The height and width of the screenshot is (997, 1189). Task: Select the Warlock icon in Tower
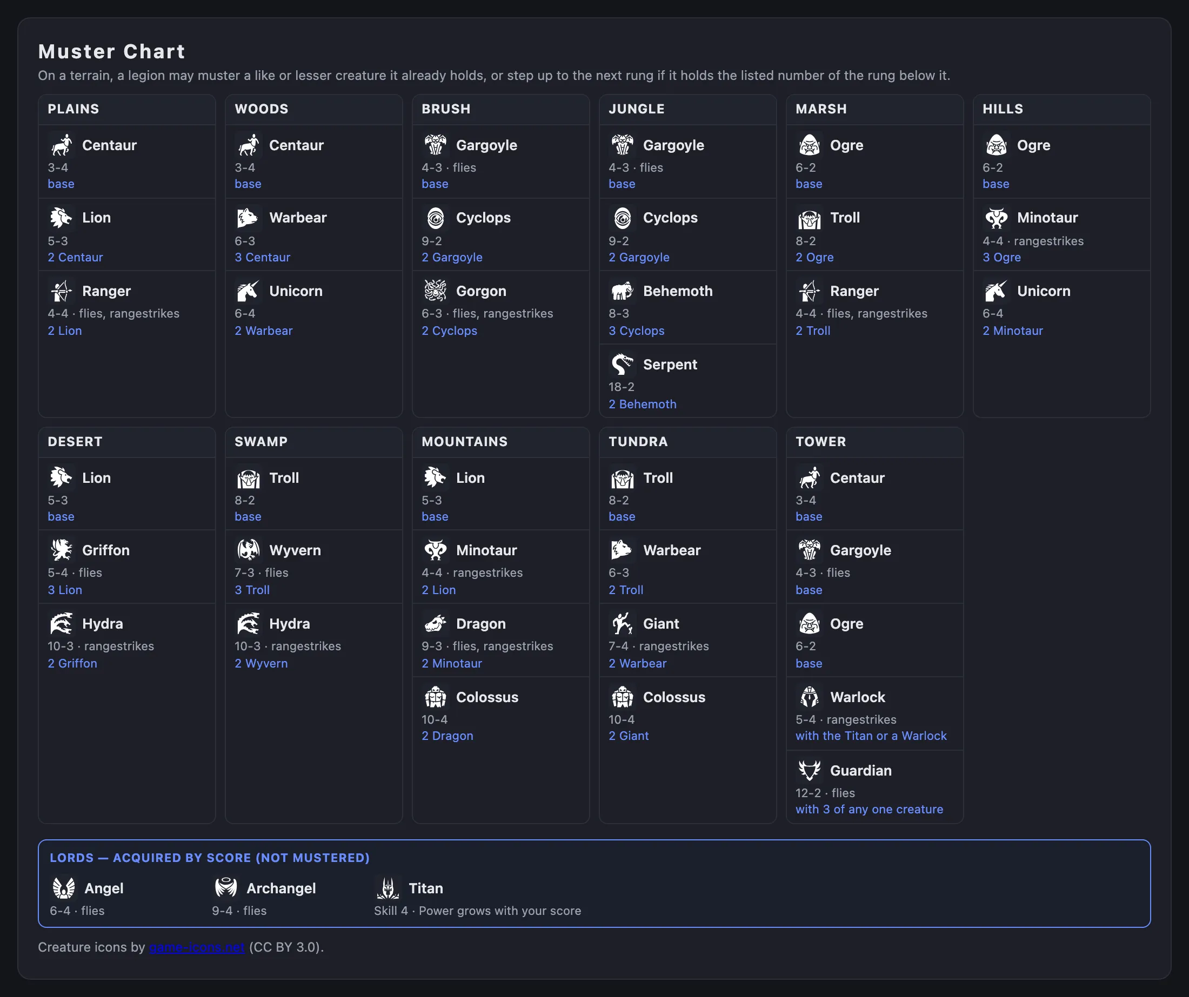(x=809, y=697)
